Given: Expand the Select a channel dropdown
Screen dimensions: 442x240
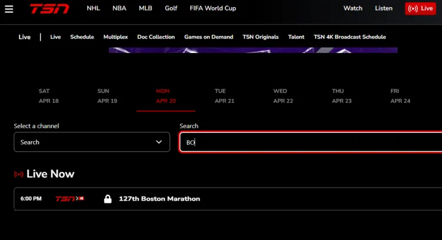Looking at the screenshot, I should click(91, 142).
